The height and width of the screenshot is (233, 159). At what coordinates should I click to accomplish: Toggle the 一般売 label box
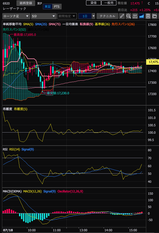pos(109,3)
